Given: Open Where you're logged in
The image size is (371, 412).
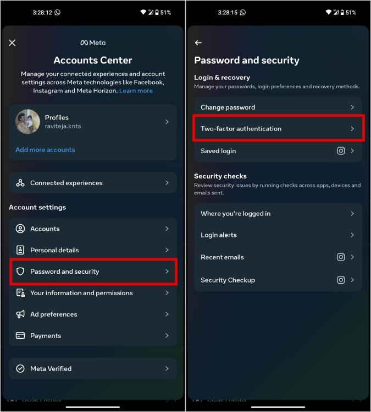Looking at the screenshot, I should tap(278, 214).
